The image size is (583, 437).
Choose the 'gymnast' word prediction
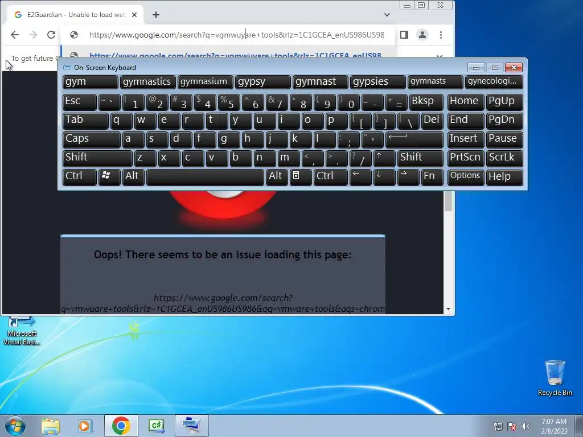[321, 82]
